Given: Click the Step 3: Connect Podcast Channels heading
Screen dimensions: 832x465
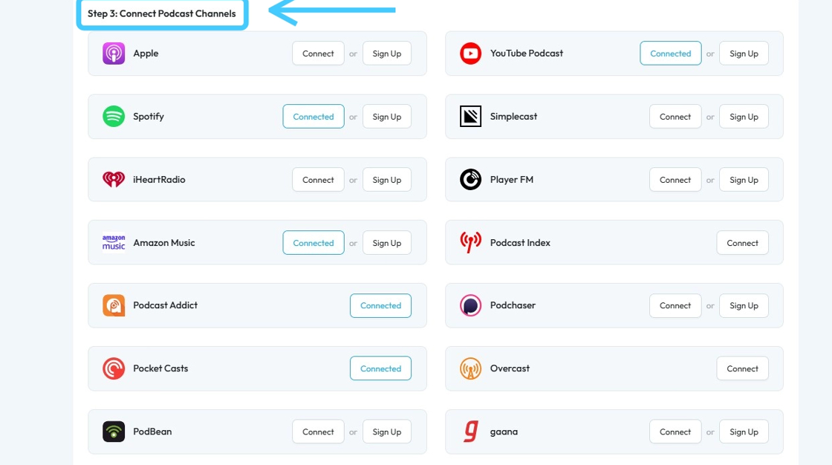Looking at the screenshot, I should click(x=162, y=13).
